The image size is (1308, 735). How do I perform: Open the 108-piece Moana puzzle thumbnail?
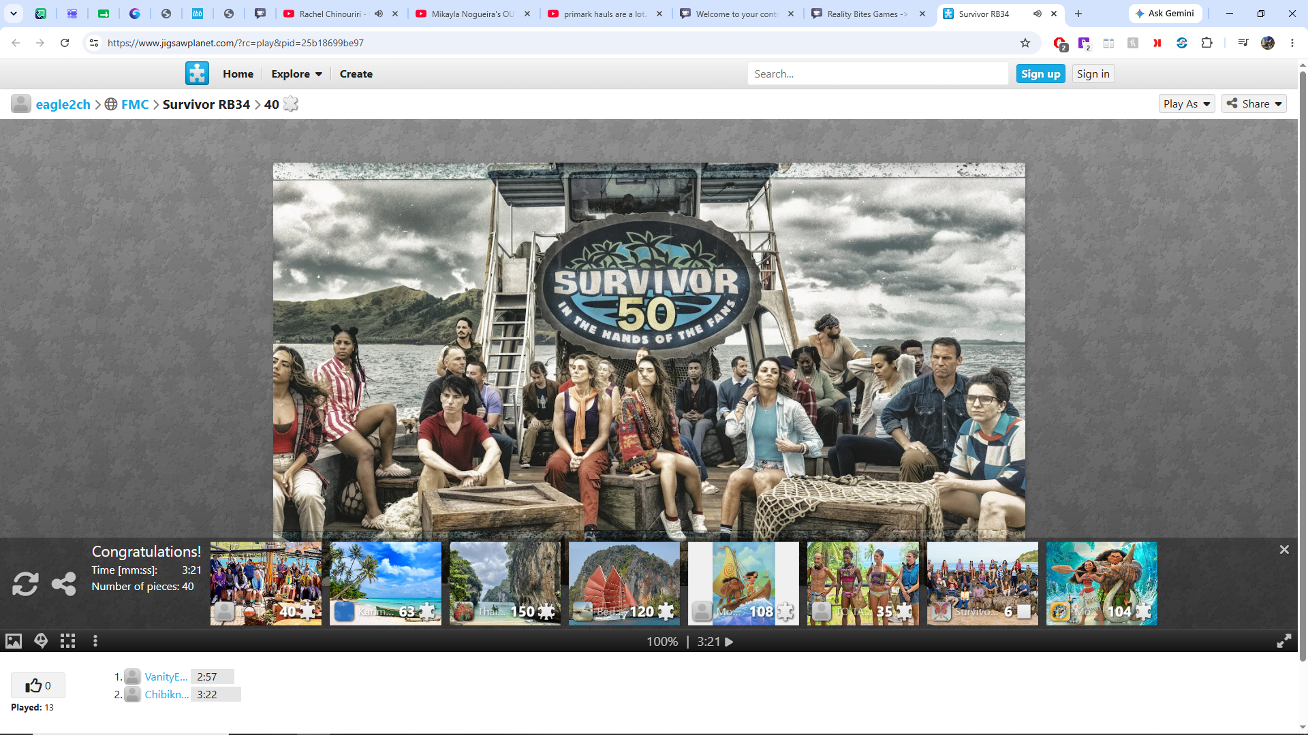744,583
